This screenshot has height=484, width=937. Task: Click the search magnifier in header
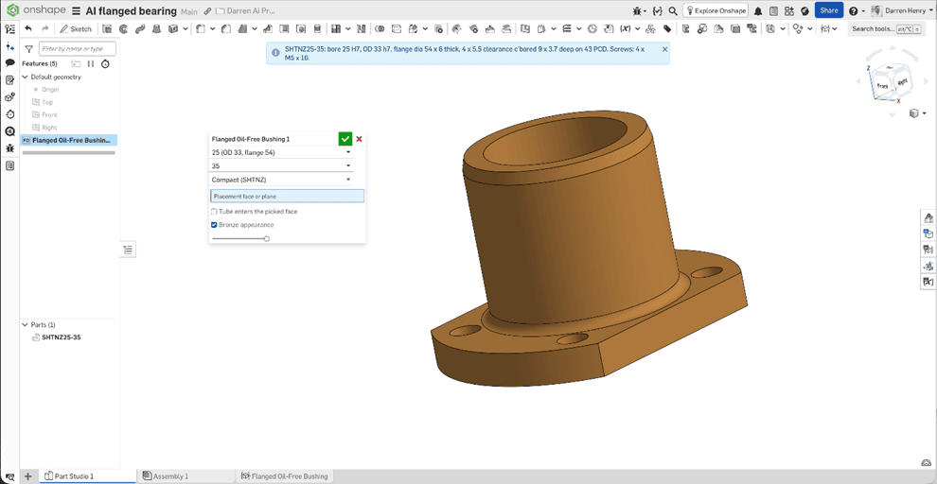point(673,10)
